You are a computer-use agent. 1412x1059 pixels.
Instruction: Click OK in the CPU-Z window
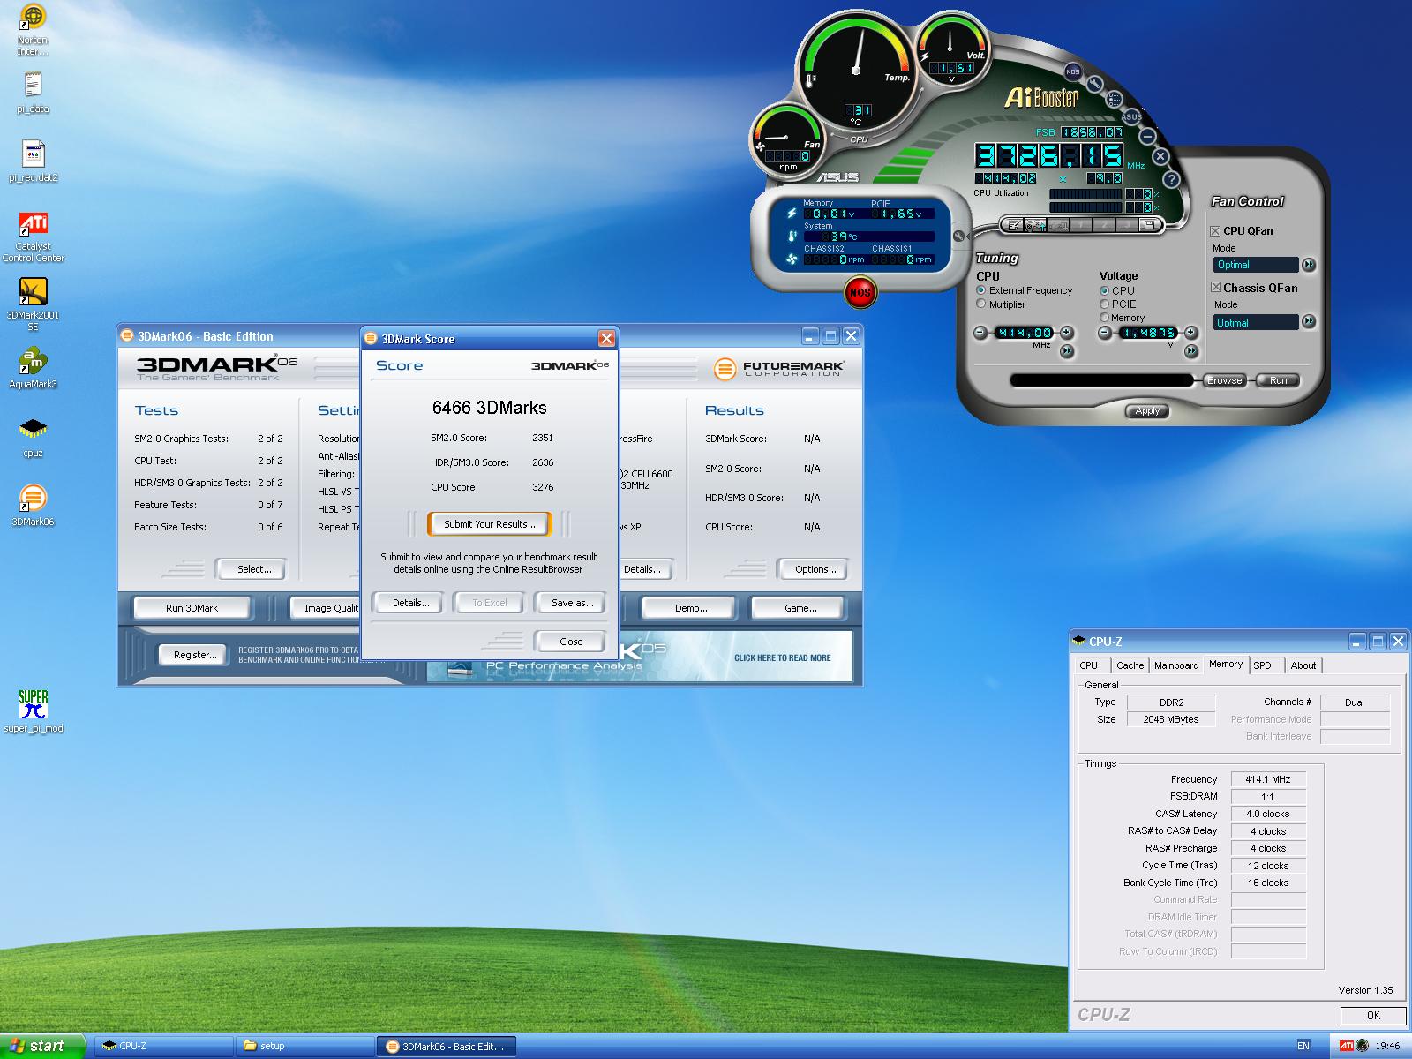pos(1373,1016)
